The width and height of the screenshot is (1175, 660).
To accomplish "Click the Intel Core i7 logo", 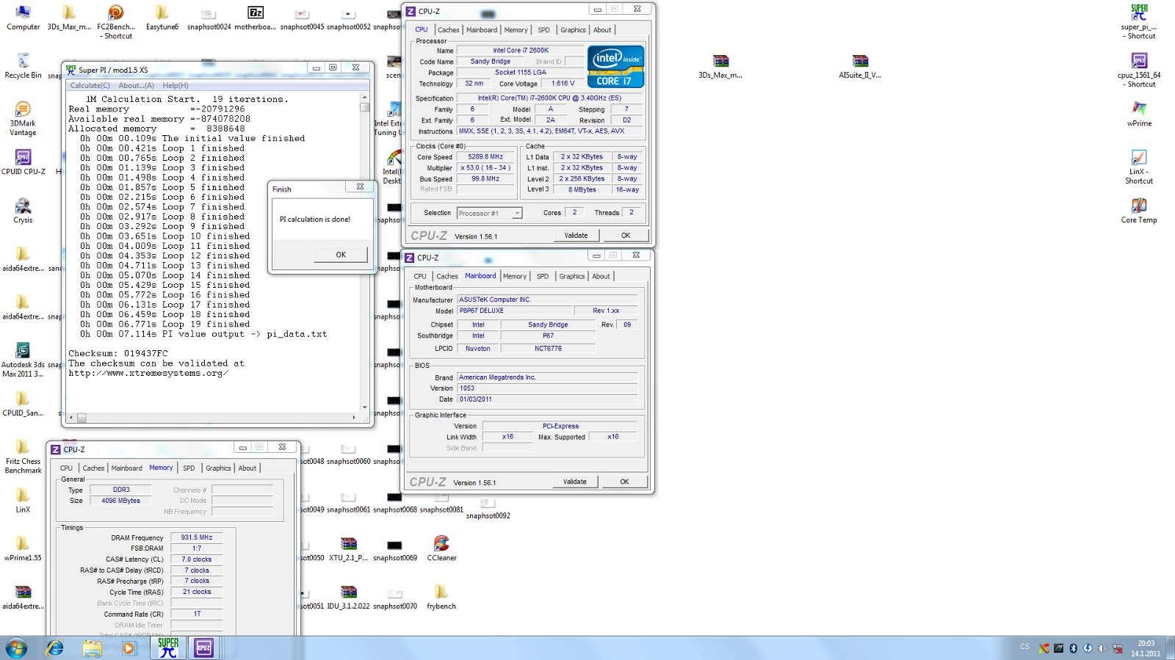I will click(x=616, y=67).
